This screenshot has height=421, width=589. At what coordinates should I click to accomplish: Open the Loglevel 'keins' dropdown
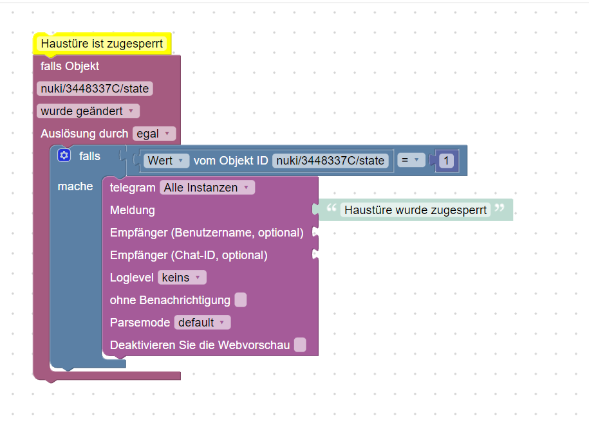pyautogui.click(x=182, y=278)
